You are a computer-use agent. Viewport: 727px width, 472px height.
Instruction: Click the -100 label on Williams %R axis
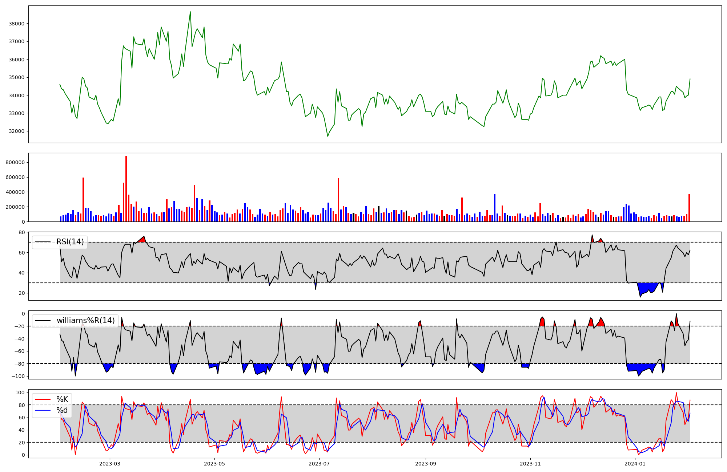(x=18, y=376)
